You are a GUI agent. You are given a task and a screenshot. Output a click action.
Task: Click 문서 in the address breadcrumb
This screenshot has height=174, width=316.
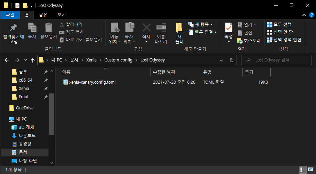(x=74, y=60)
